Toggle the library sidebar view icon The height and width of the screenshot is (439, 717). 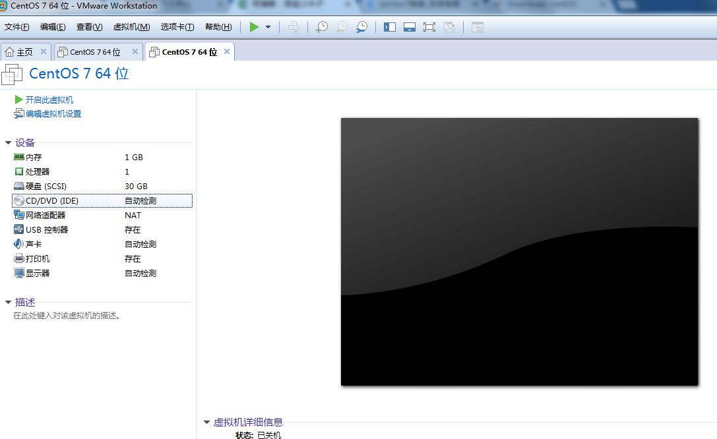point(390,27)
